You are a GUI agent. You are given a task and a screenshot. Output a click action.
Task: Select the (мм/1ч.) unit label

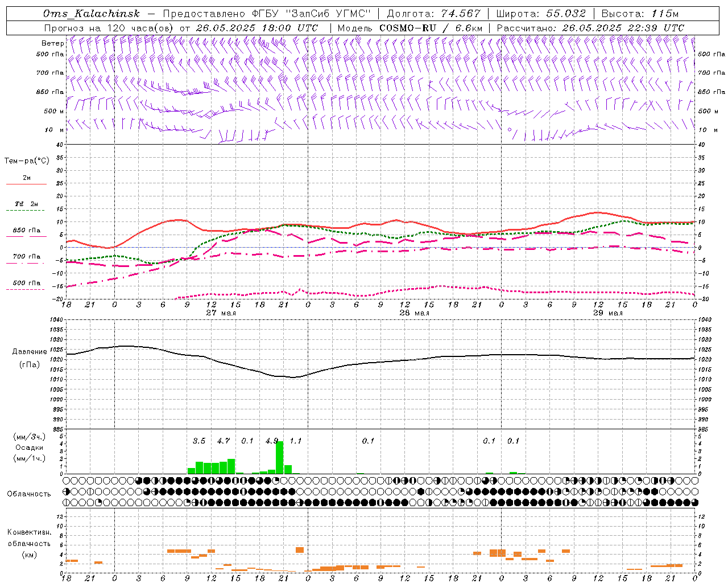(x=29, y=458)
